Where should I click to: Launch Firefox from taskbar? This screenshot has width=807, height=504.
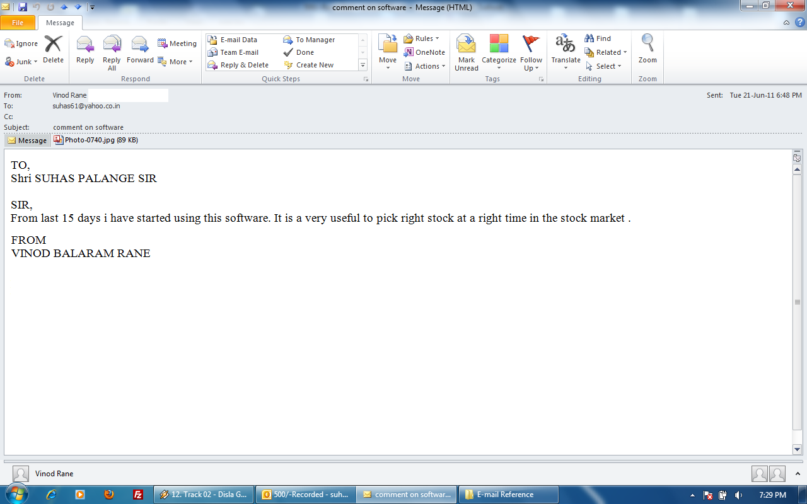click(x=109, y=495)
